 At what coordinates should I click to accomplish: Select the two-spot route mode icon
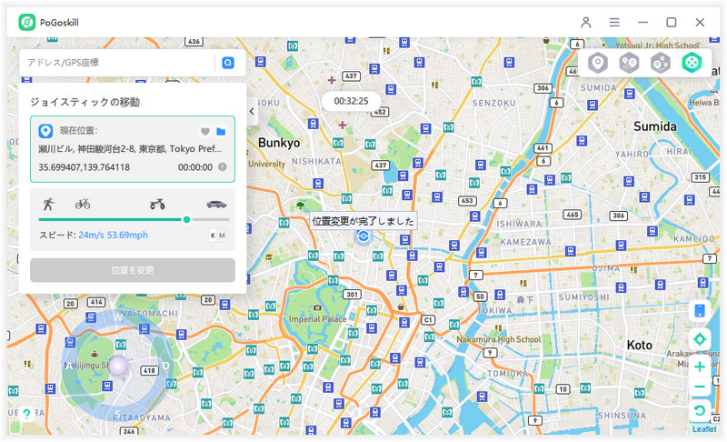pyautogui.click(x=629, y=63)
